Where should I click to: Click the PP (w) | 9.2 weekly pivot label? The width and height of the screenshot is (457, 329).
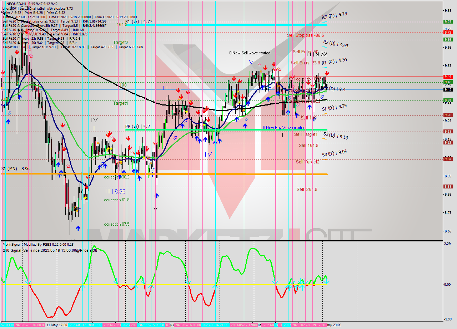(137, 127)
